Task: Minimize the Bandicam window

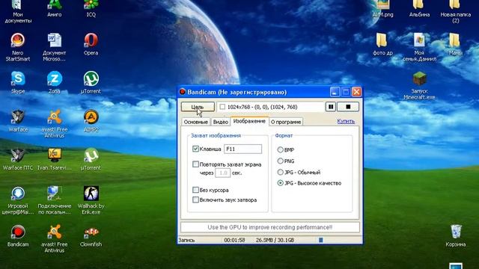Action: point(335,92)
